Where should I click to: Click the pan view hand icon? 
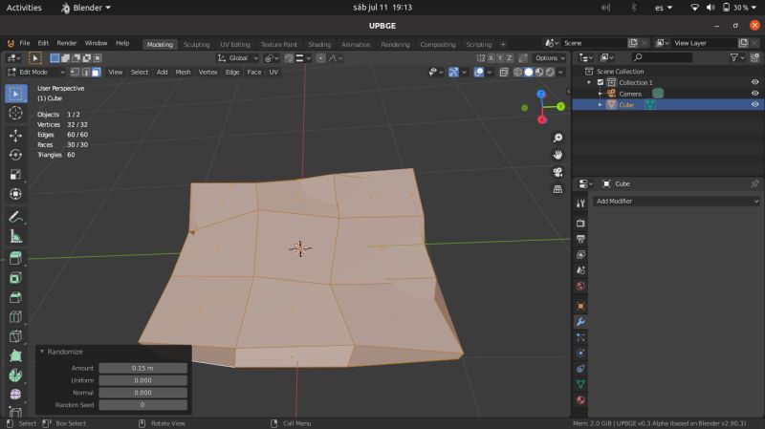tap(557, 155)
